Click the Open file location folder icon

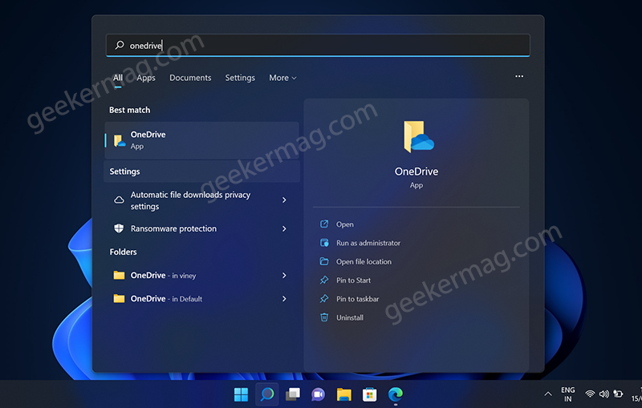pos(324,261)
